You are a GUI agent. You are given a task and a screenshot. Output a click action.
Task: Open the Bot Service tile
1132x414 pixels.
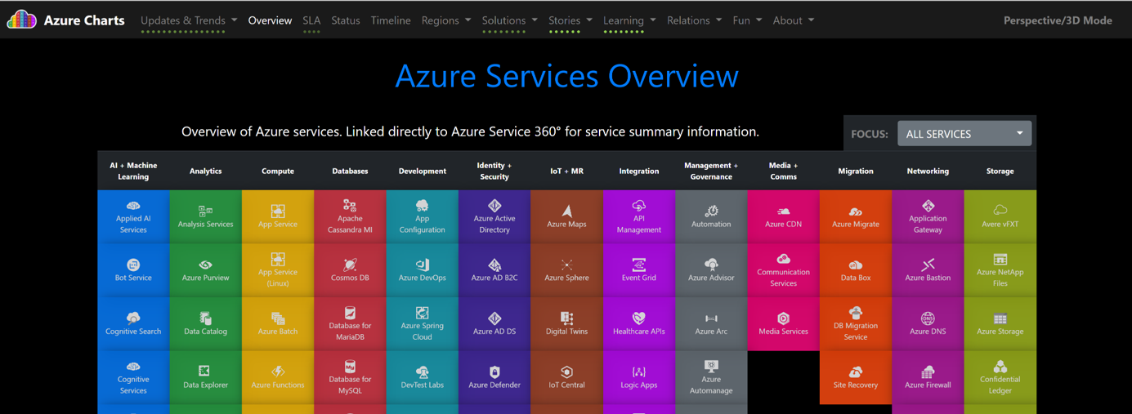tap(133, 270)
